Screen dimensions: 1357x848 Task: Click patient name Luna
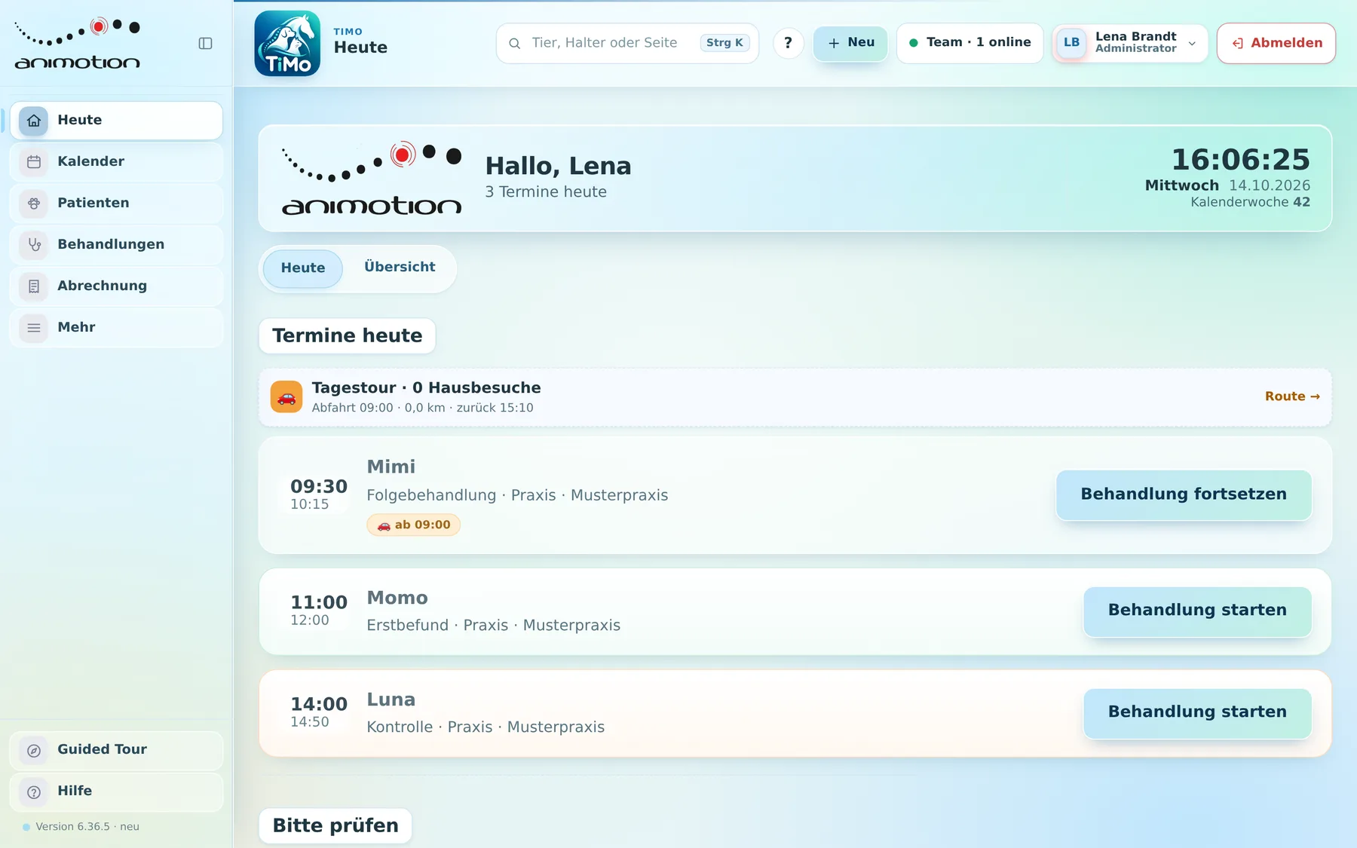click(x=391, y=700)
